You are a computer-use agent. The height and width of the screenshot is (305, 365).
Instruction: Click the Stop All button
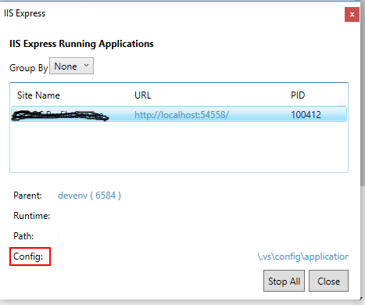pos(284,281)
